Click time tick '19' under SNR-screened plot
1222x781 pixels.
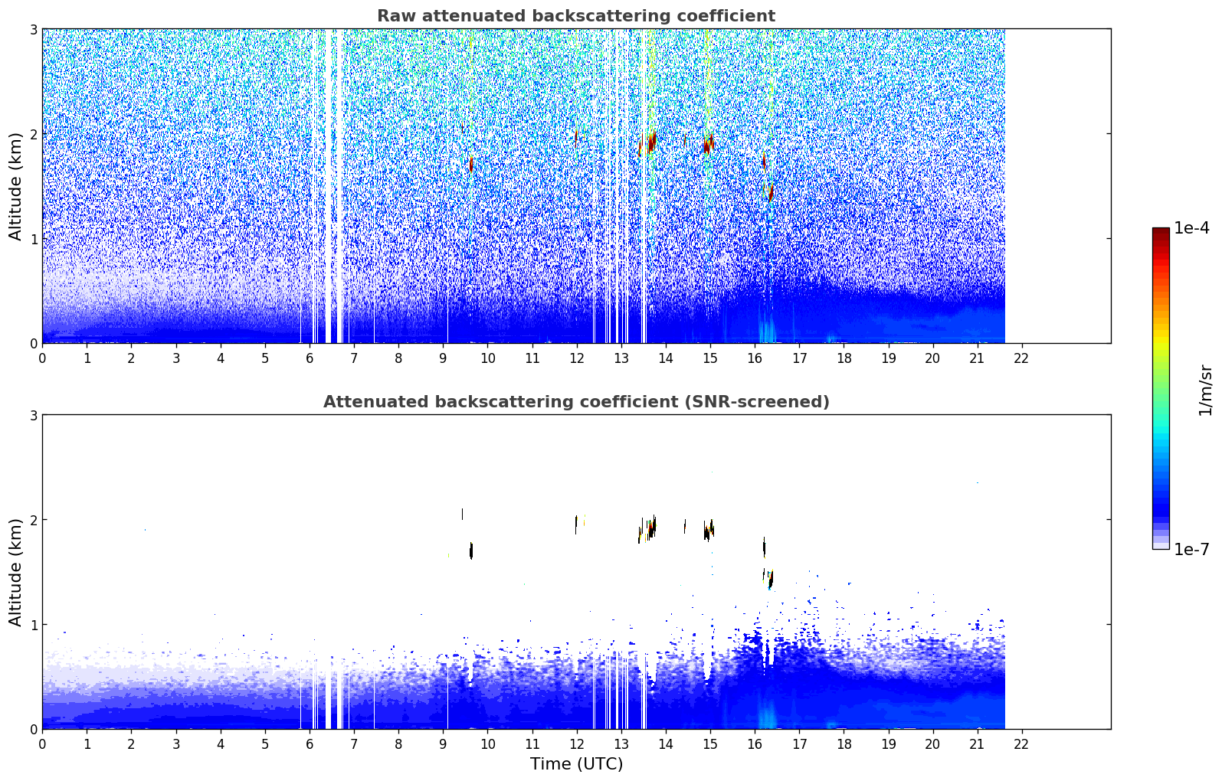[888, 743]
